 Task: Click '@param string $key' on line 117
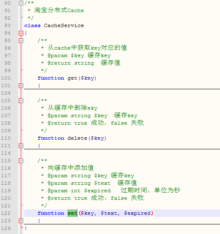[x=77, y=176]
